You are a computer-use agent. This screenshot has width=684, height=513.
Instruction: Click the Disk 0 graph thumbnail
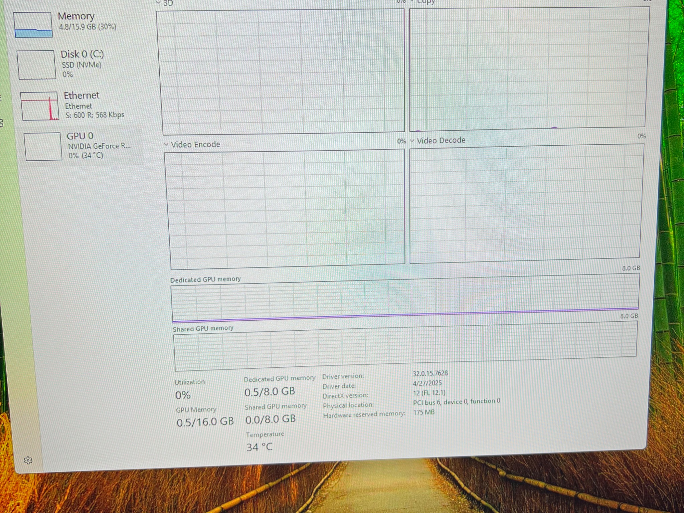click(36, 64)
